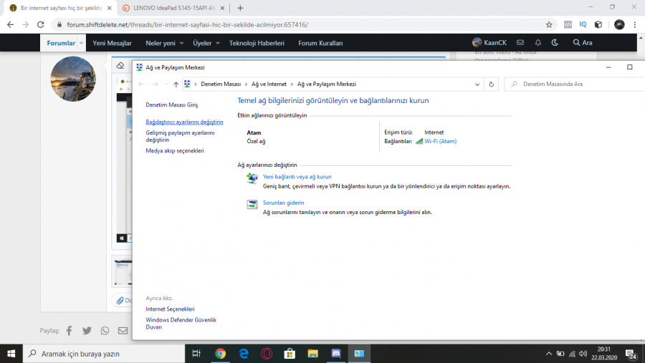
Task: Open the forum notifications bell
Action: pos(537,43)
